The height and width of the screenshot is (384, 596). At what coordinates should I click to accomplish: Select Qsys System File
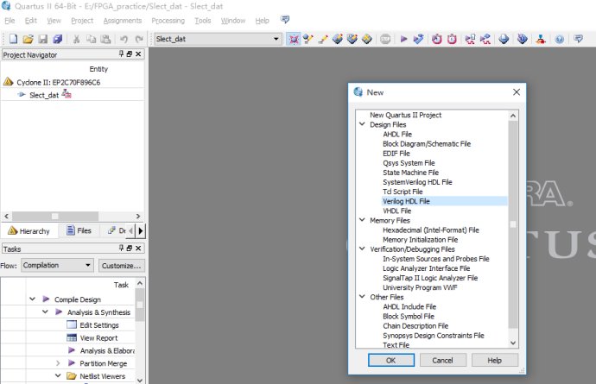409,163
